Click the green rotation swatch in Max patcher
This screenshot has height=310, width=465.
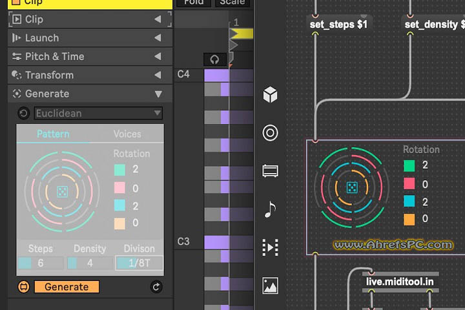click(409, 165)
